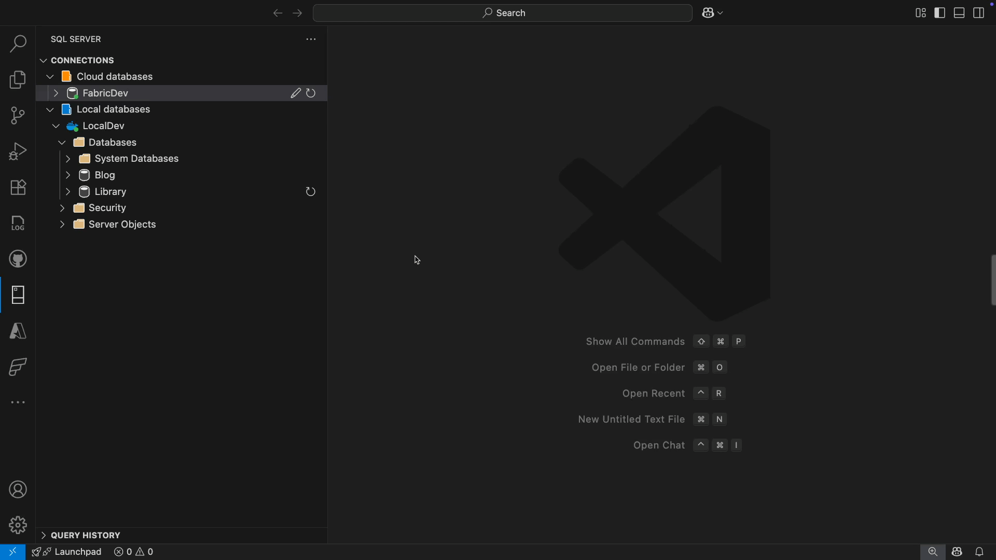Collapse the Cloud databases group
The width and height of the screenshot is (996, 560).
[x=50, y=77]
